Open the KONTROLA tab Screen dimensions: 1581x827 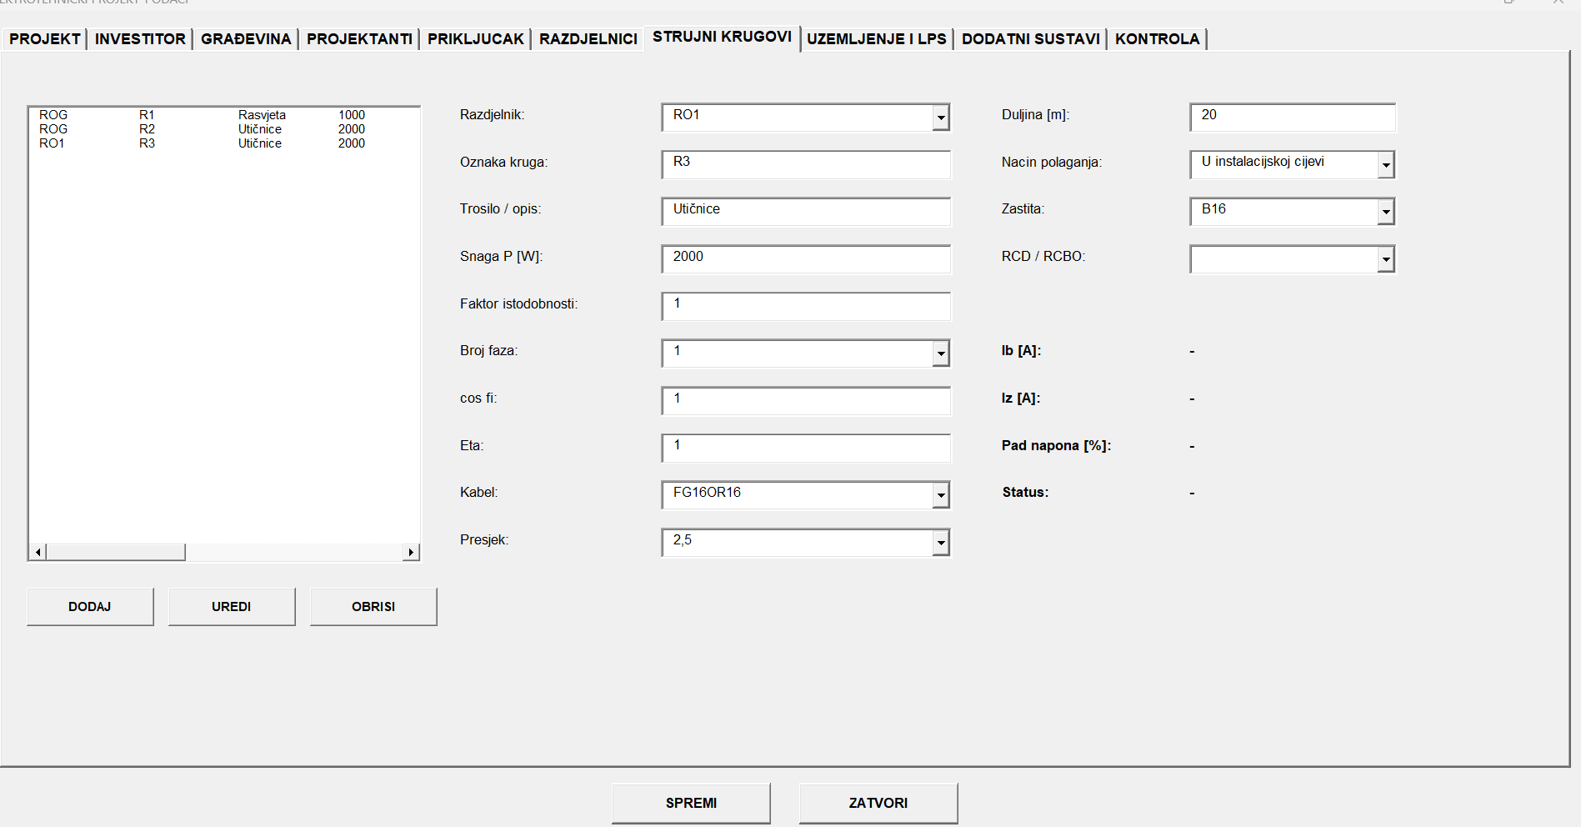(x=1157, y=38)
